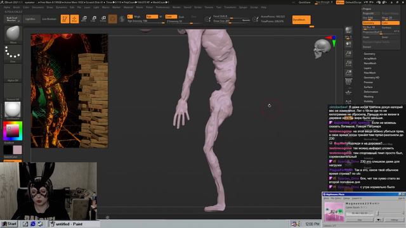406x228 pixels.
Task: Expand the Geometry subpalette
Action: (x=369, y=54)
